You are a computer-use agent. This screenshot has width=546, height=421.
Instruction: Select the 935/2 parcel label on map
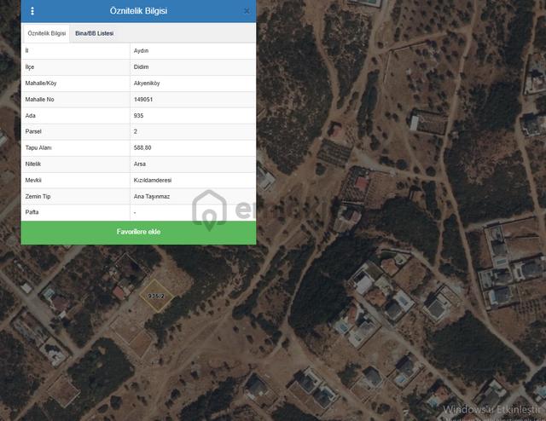156,296
